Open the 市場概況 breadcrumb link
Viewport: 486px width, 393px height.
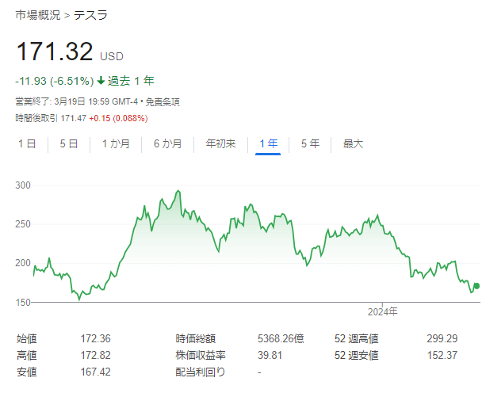tap(38, 15)
